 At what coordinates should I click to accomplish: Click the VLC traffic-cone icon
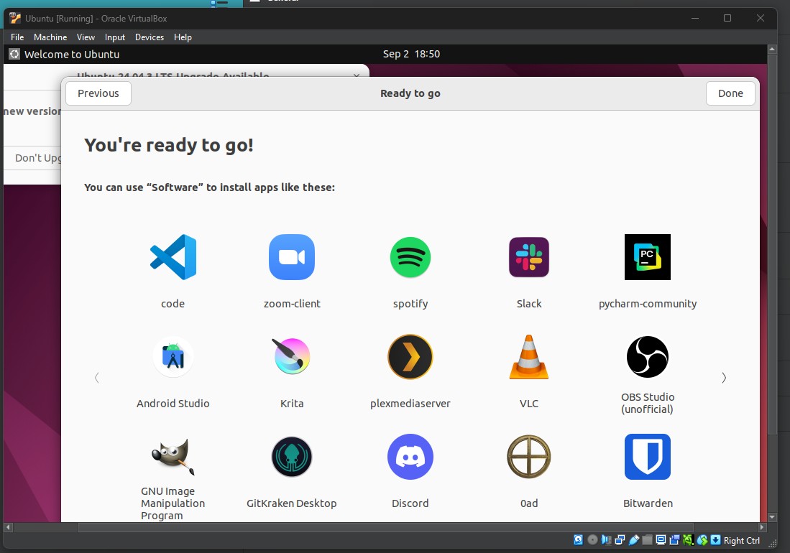[528, 357]
